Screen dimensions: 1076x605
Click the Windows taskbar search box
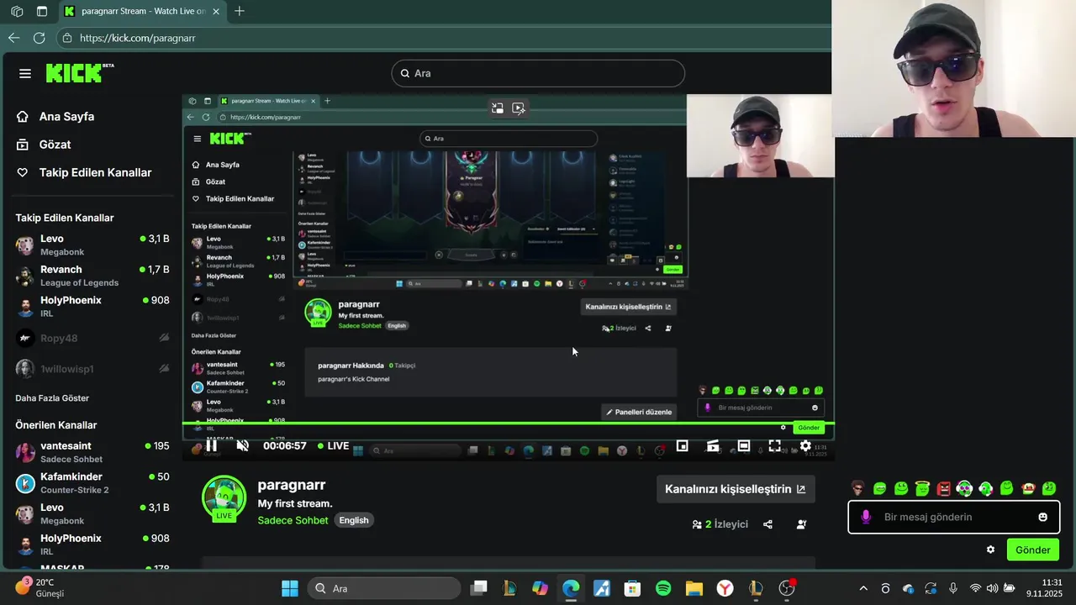pyautogui.click(x=384, y=588)
